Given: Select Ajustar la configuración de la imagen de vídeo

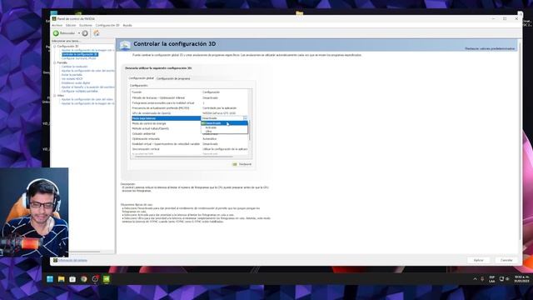Looking at the screenshot, I should tap(87, 103).
